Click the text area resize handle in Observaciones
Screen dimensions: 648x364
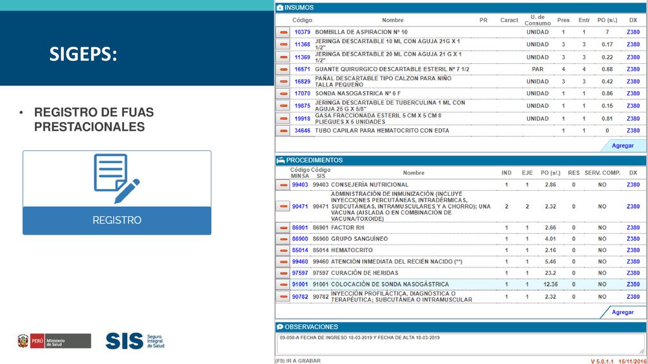642,351
